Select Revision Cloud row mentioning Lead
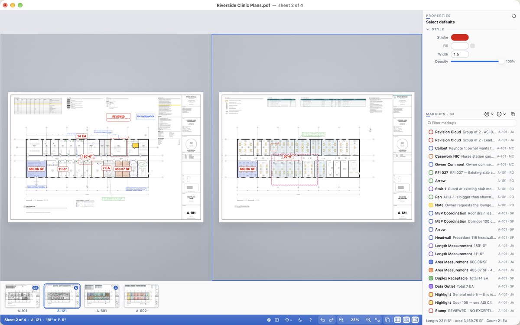This screenshot has width=520, height=325. pyautogui.click(x=471, y=140)
